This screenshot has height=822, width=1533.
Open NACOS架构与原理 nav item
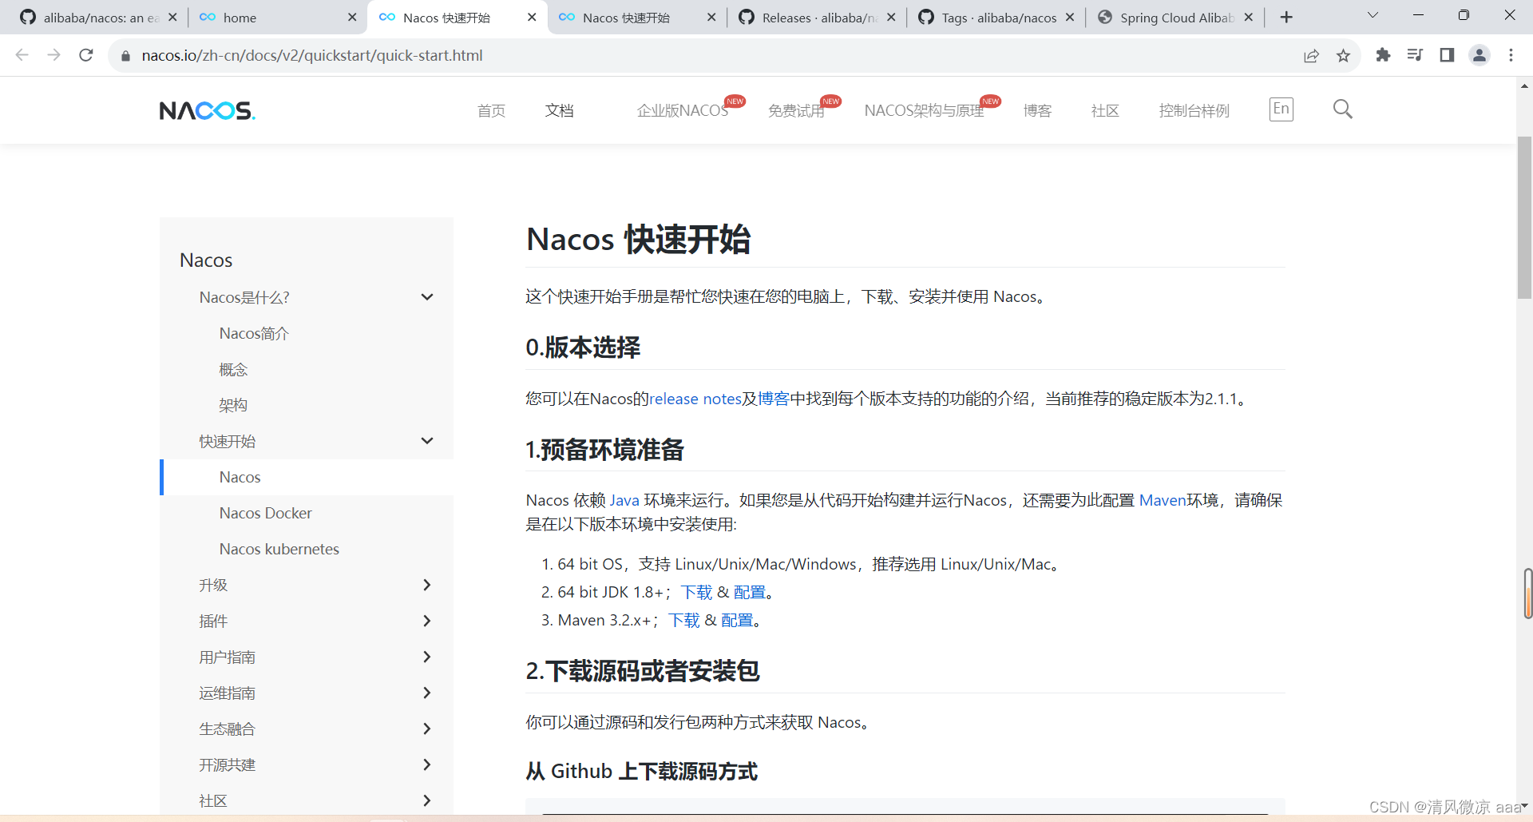tap(924, 110)
